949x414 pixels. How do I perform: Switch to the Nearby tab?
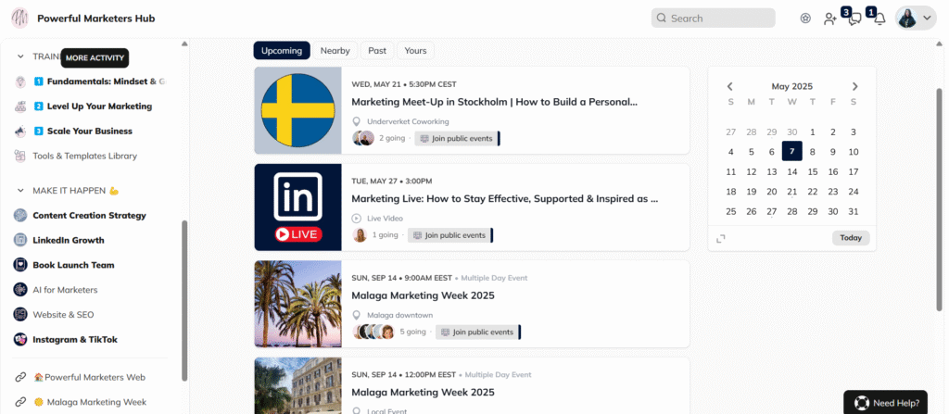(335, 51)
